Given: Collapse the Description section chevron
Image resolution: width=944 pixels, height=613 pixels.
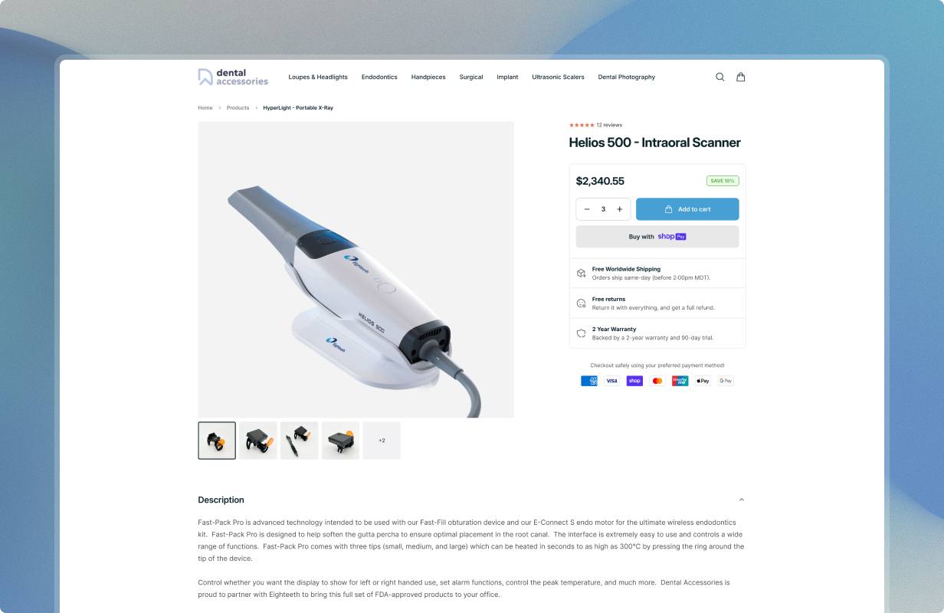Looking at the screenshot, I should click(x=741, y=500).
